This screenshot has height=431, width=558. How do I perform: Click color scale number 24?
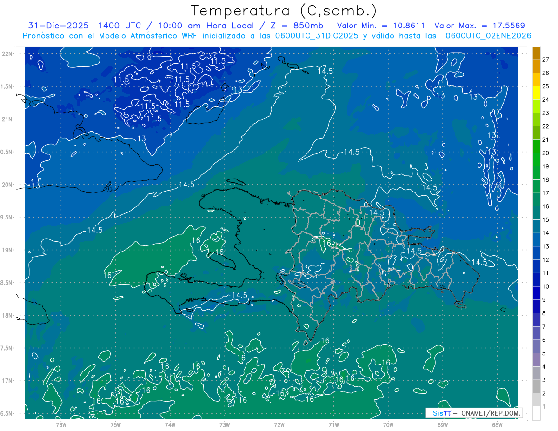tap(545, 99)
